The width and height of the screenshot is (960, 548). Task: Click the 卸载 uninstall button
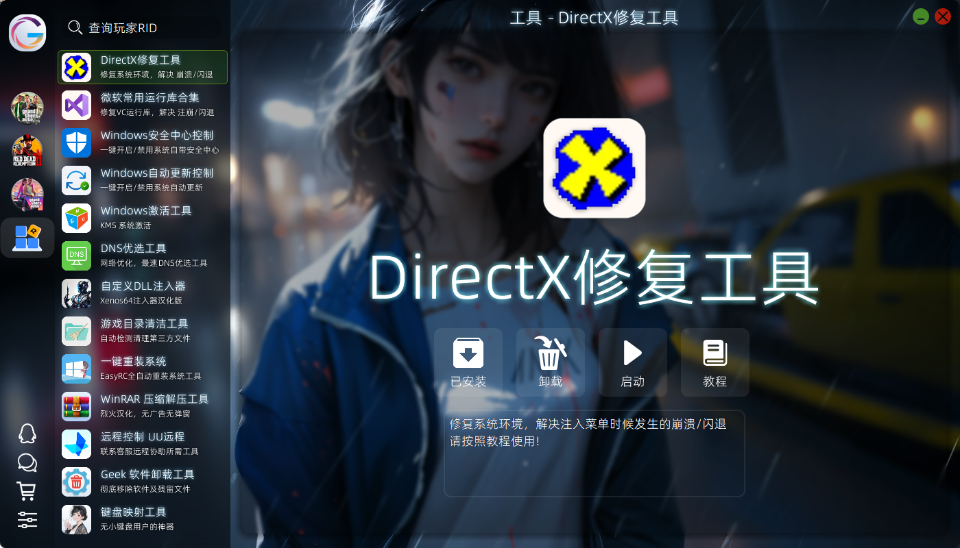(x=551, y=362)
